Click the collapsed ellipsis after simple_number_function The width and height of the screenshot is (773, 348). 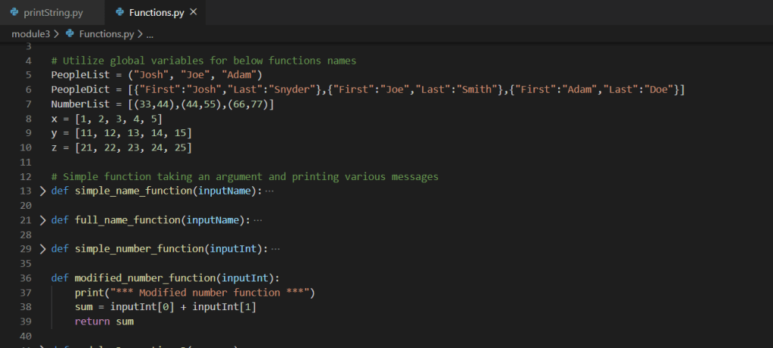point(275,249)
